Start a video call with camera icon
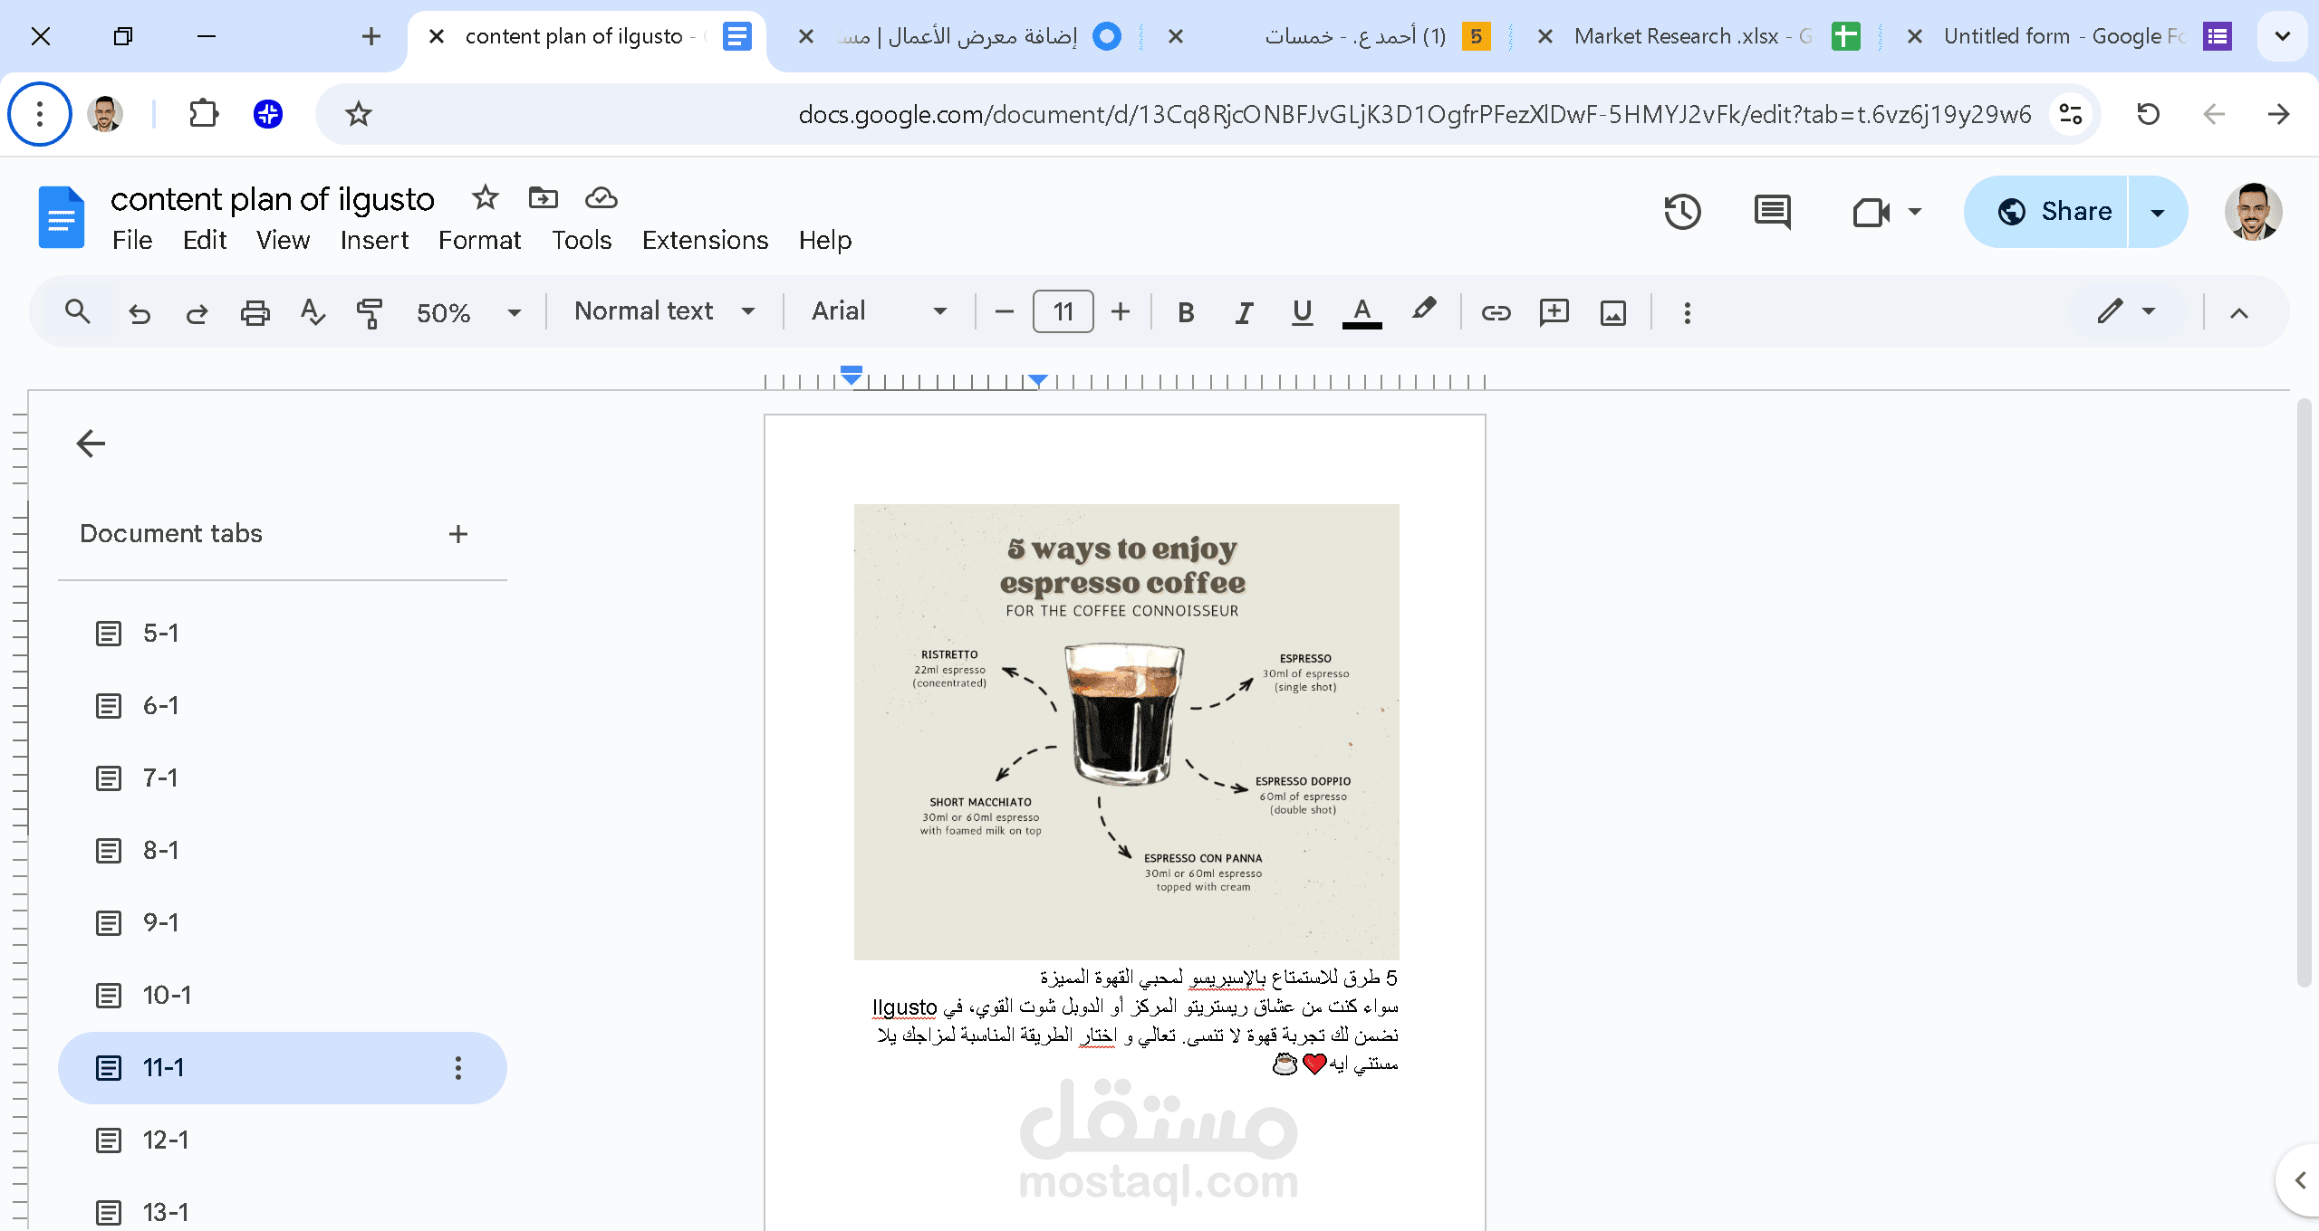The width and height of the screenshot is (2319, 1231). tap(1872, 212)
